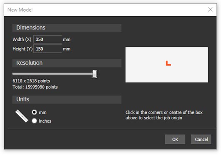
Task: Click the 'inches' label text
Action: coord(45,121)
